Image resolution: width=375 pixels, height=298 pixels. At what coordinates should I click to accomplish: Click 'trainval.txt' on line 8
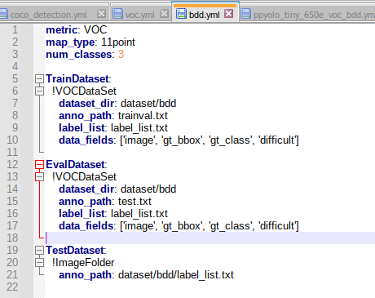143,116
